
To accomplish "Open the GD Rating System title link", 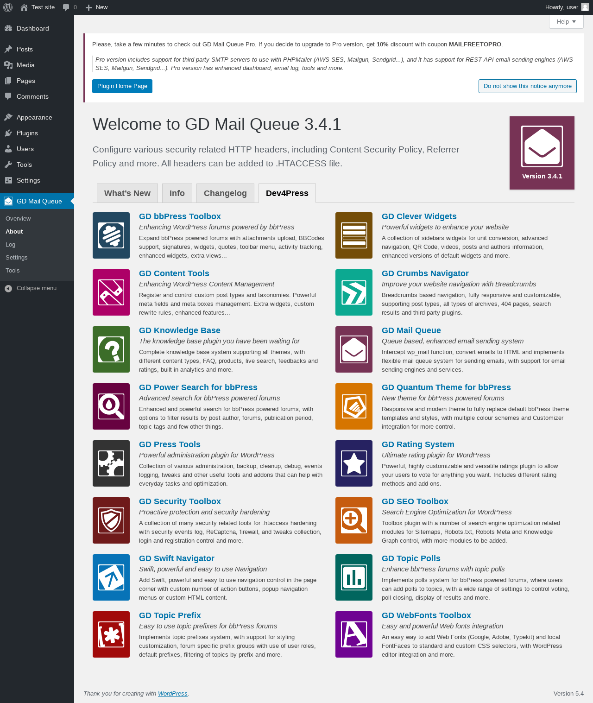I will (x=418, y=444).
